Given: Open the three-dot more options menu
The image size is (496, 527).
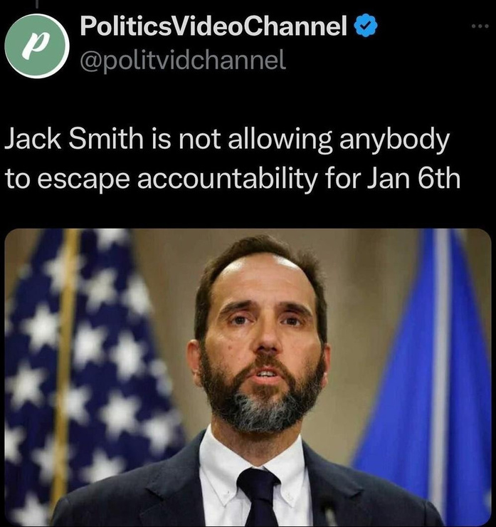Looking at the screenshot, I should pos(480,26).
